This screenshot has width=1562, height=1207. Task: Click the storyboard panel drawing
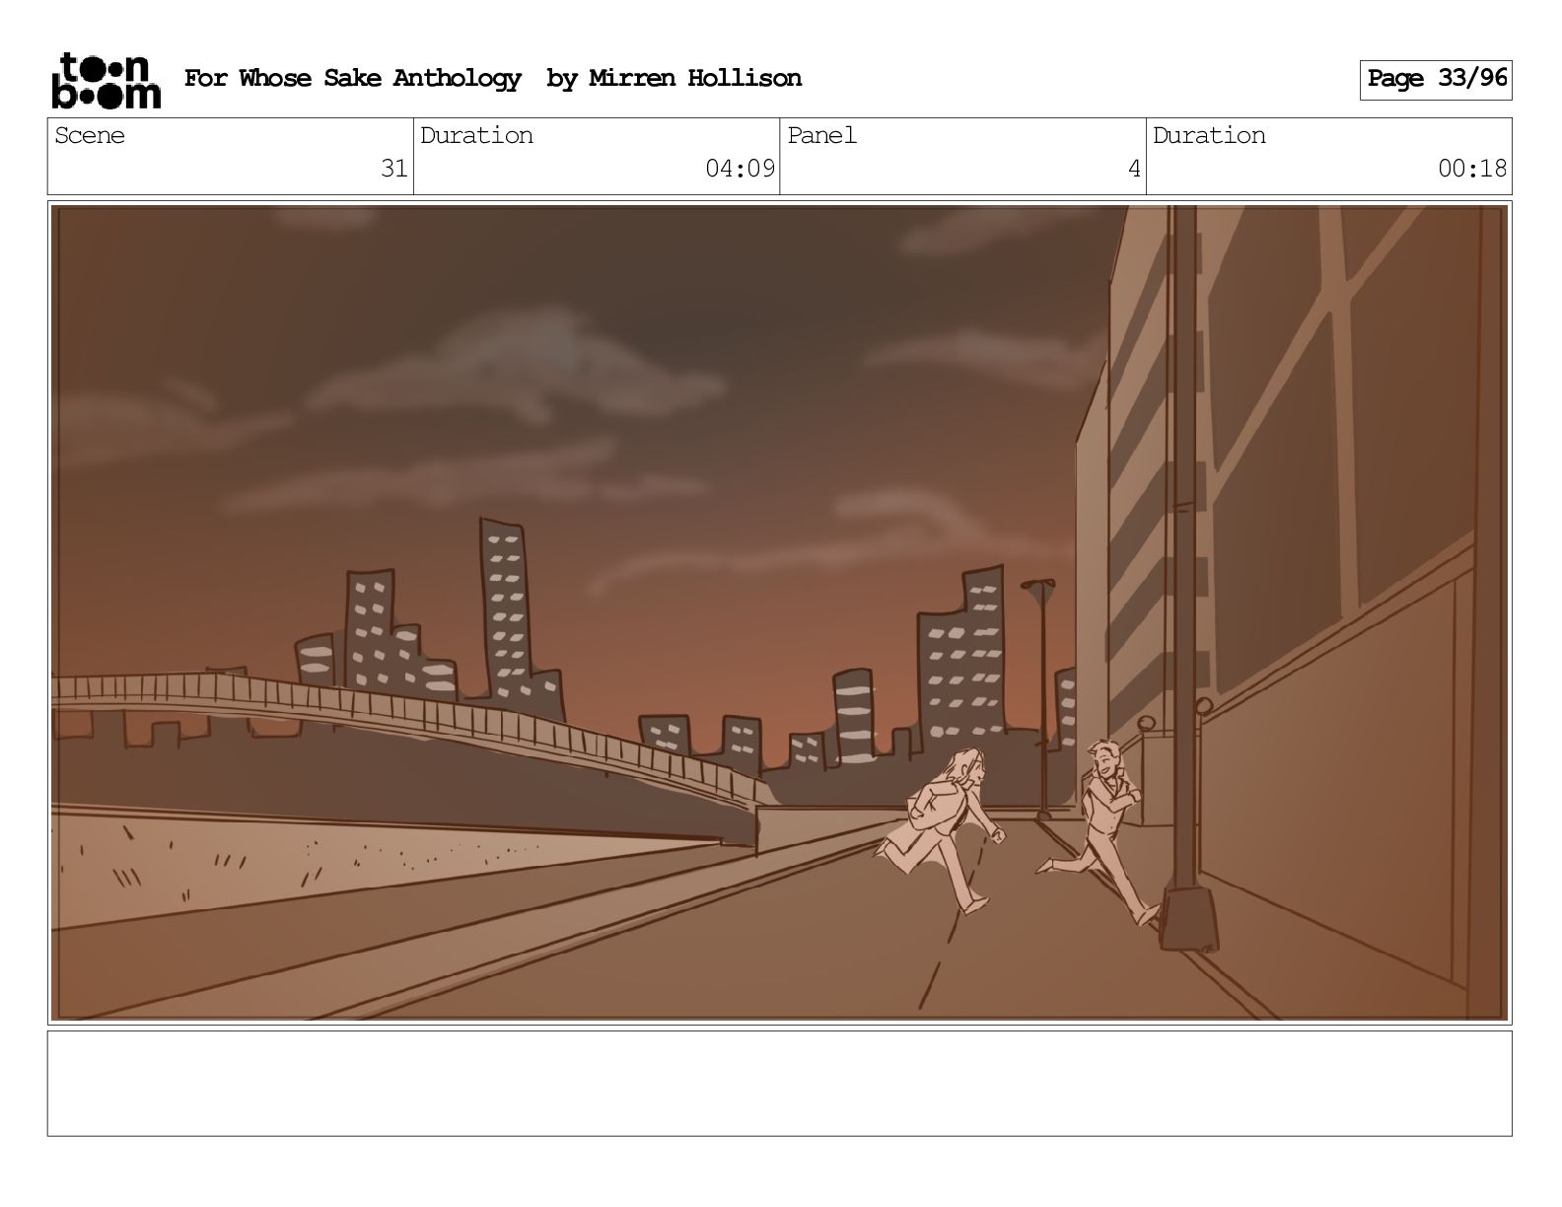click(x=780, y=612)
